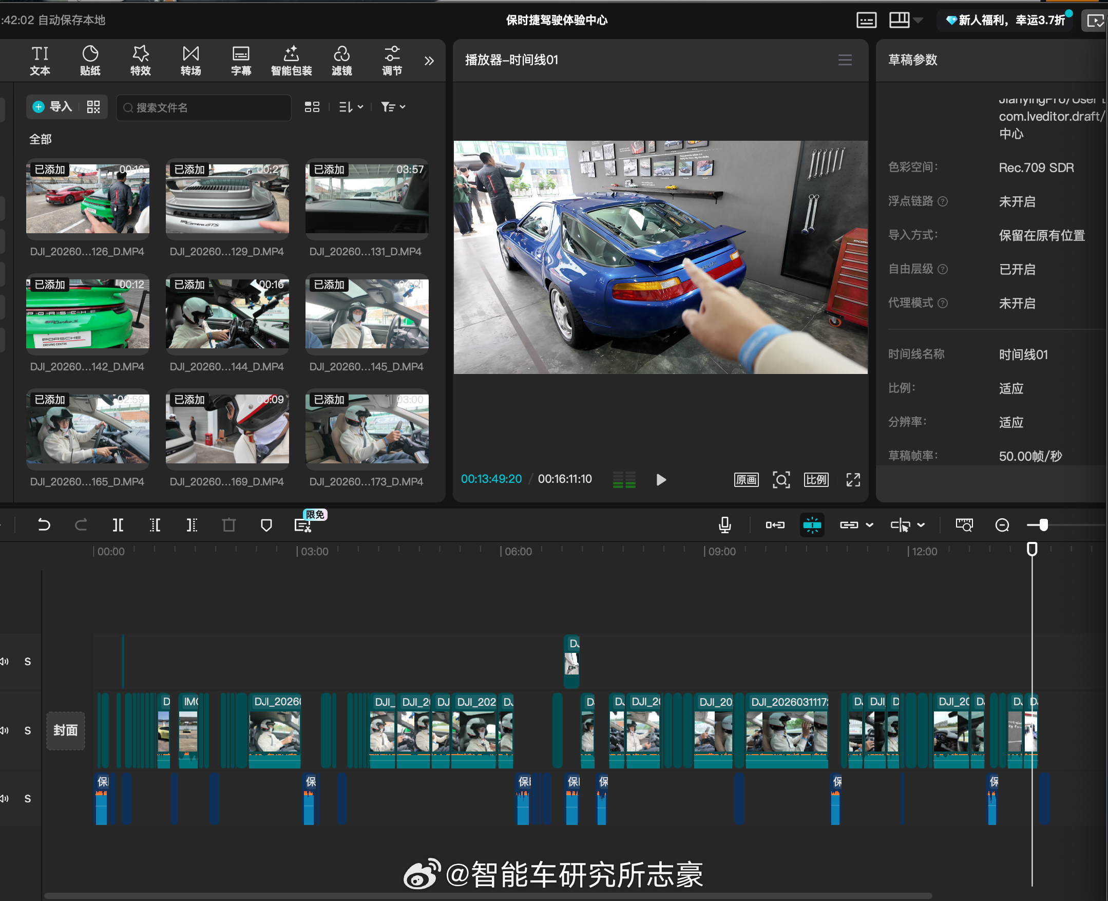Click the timeline zoom slider handle
The image size is (1108, 901).
pyautogui.click(x=1043, y=525)
